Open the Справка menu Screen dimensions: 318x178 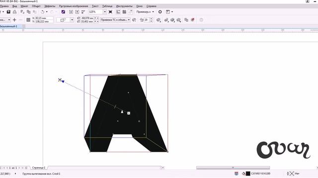pyautogui.click(x=151, y=6)
